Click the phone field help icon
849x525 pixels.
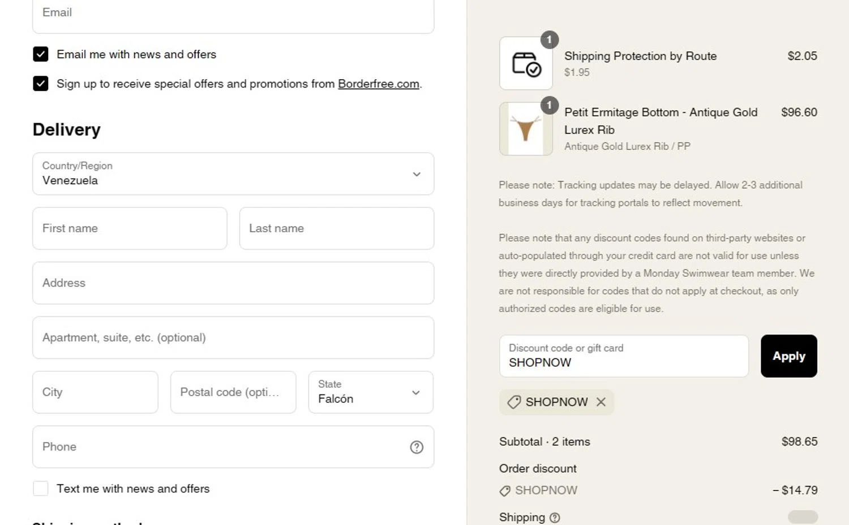(x=417, y=447)
